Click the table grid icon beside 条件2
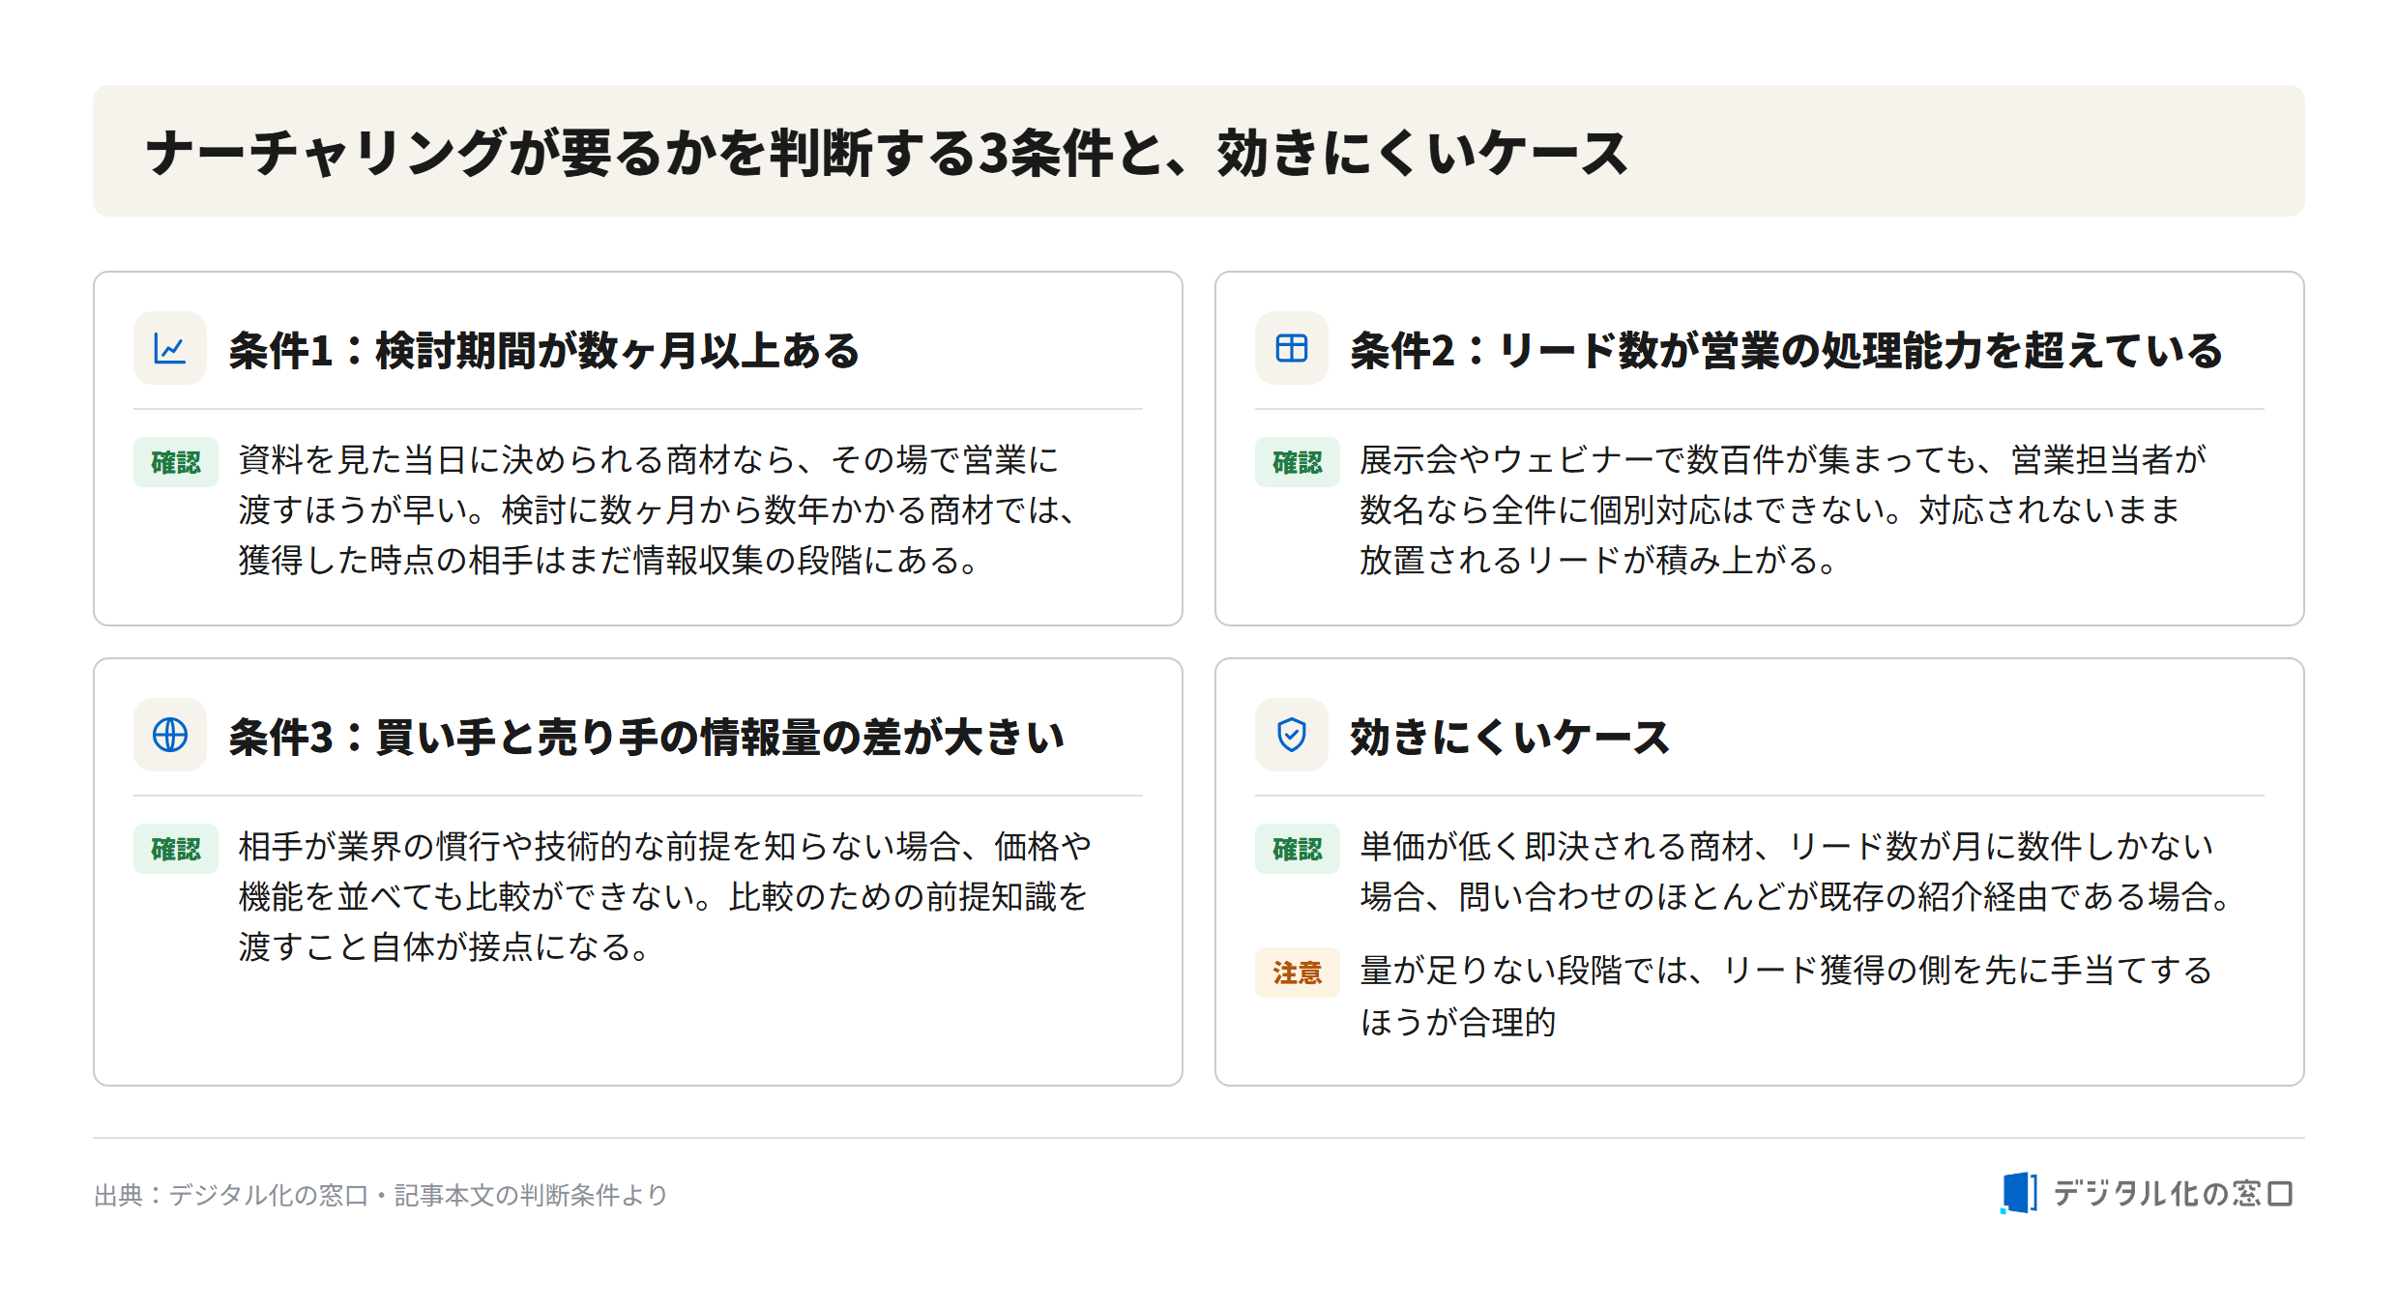2398x1307 pixels. [x=1292, y=348]
